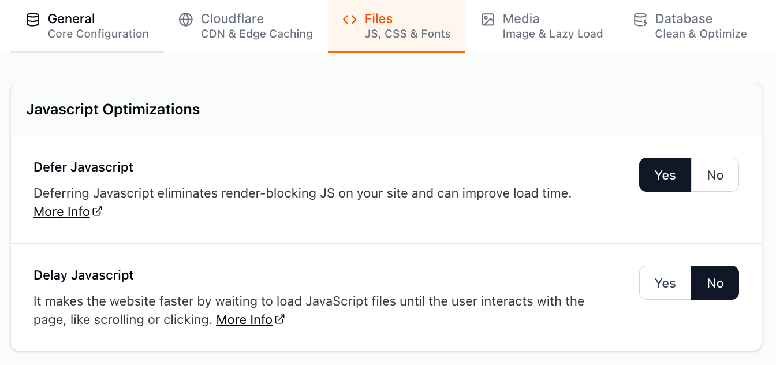Click the General tab database icon
776x365 pixels.
pyautogui.click(x=33, y=20)
